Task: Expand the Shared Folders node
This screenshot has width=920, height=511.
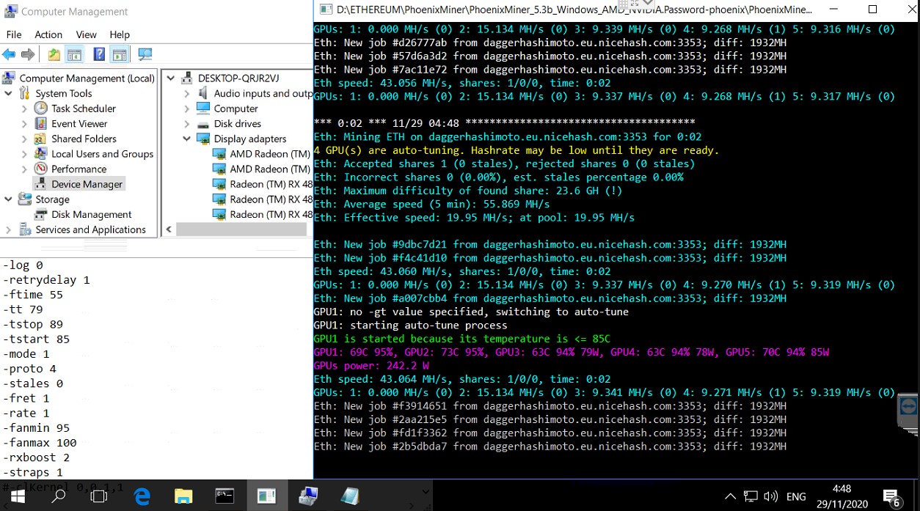Action: (24, 139)
